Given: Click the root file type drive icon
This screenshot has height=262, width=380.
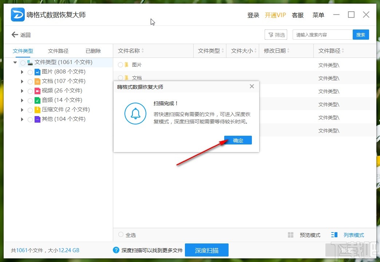Looking at the screenshot, I should (x=30, y=63).
